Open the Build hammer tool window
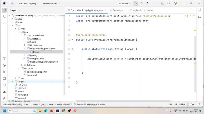The width and height of the screenshot is (204, 114). click(4, 59)
